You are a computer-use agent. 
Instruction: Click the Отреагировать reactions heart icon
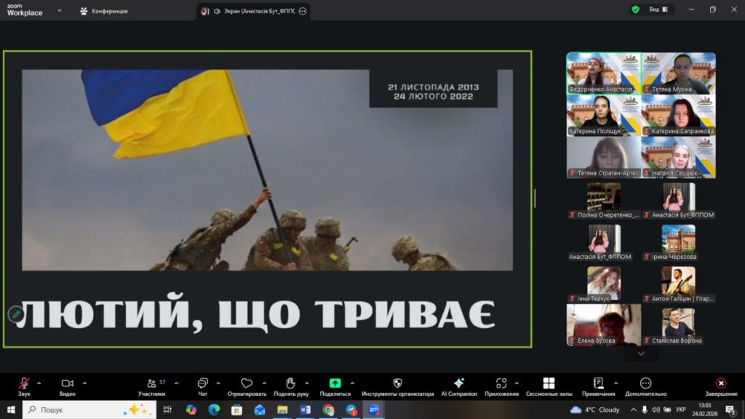coord(247,383)
